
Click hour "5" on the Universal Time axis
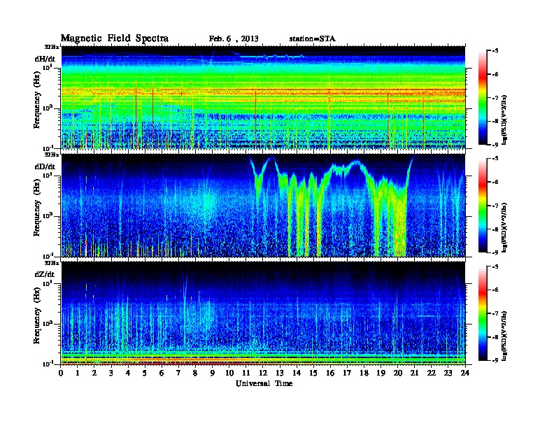pyautogui.click(x=145, y=373)
